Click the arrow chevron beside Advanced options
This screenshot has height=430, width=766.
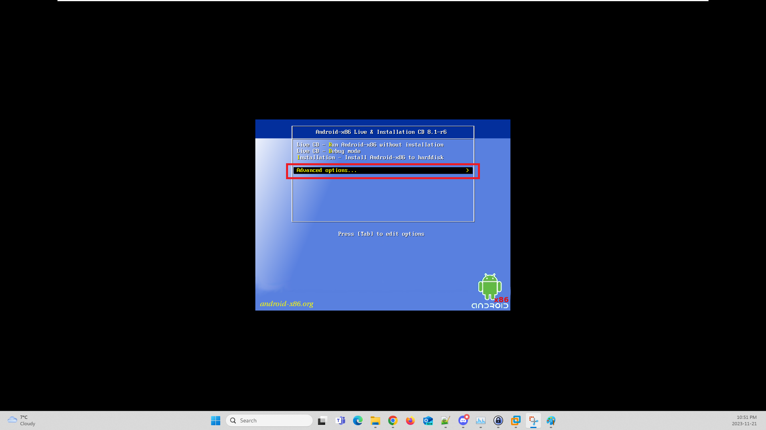click(x=467, y=170)
